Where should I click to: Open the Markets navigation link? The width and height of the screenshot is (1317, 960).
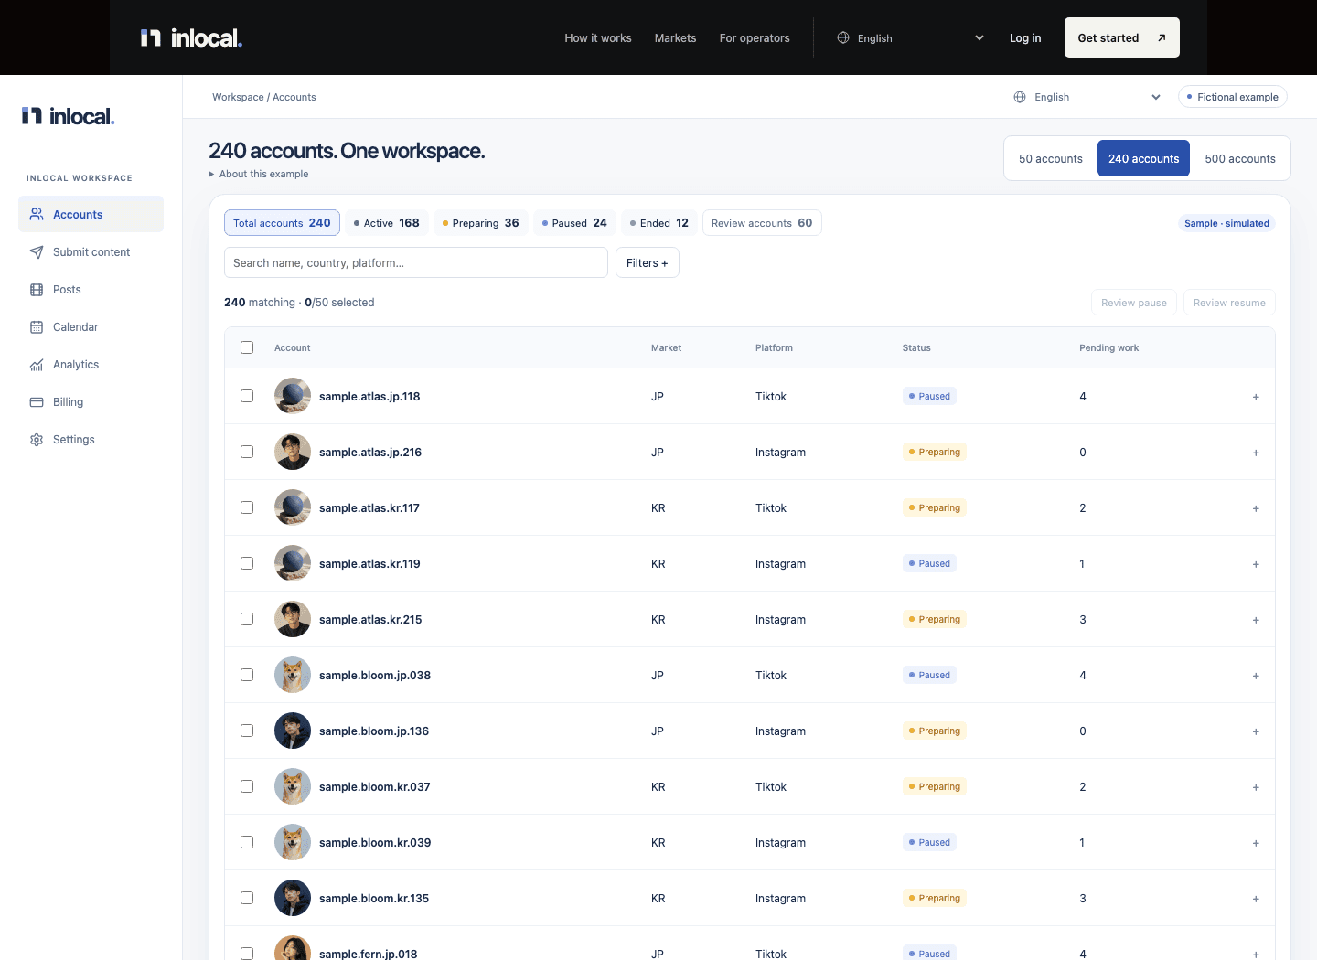click(x=675, y=37)
